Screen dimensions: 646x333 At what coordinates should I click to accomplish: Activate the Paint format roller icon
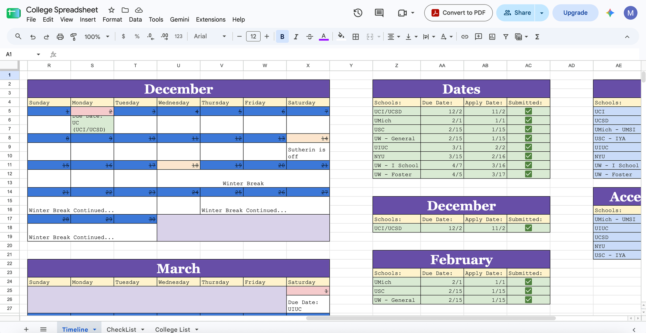74,37
